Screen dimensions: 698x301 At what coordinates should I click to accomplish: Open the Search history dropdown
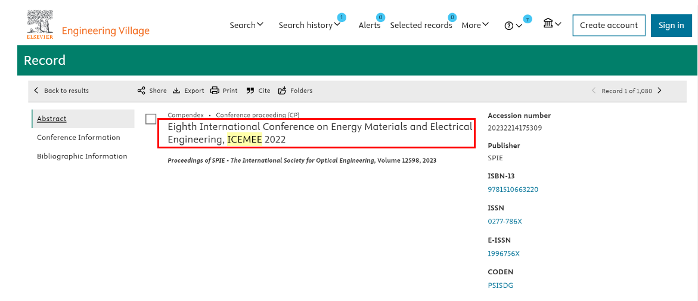click(x=310, y=26)
